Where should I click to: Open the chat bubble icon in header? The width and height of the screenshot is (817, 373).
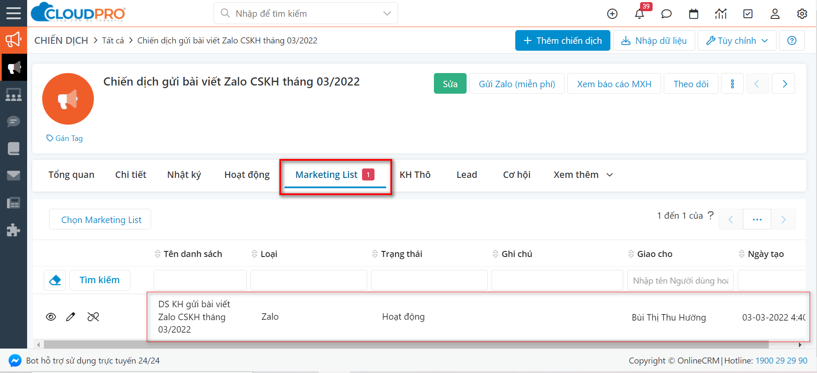tap(666, 14)
